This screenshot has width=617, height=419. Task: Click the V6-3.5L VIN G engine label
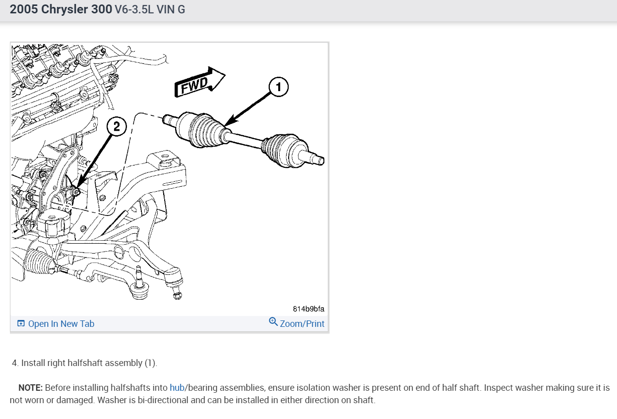tap(150, 9)
